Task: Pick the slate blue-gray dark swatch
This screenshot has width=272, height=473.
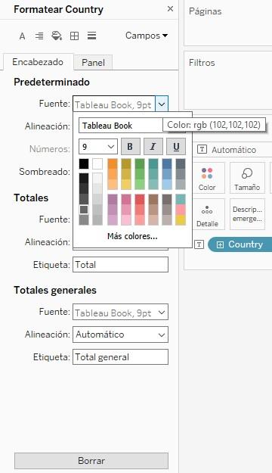Action: click(181, 163)
